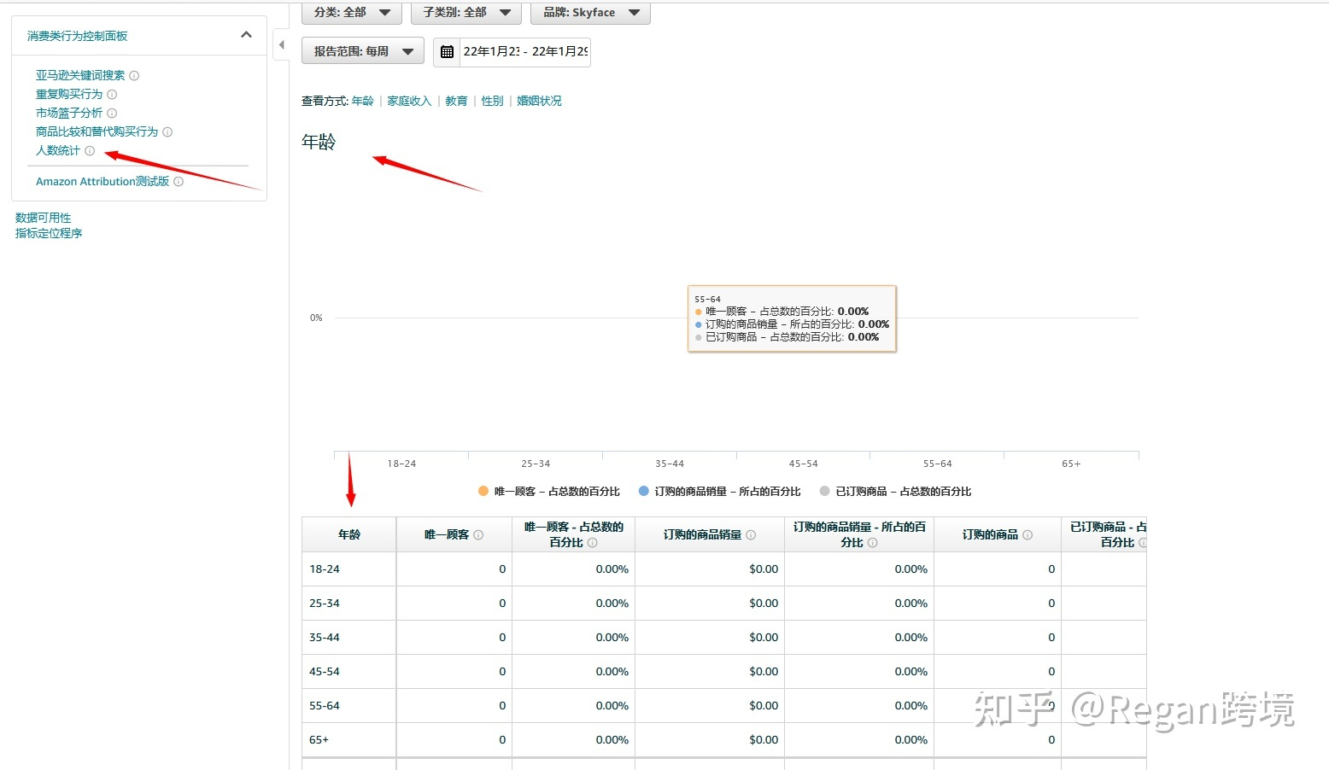Switch view to 家庭收入
1329x770 pixels.
tap(409, 101)
